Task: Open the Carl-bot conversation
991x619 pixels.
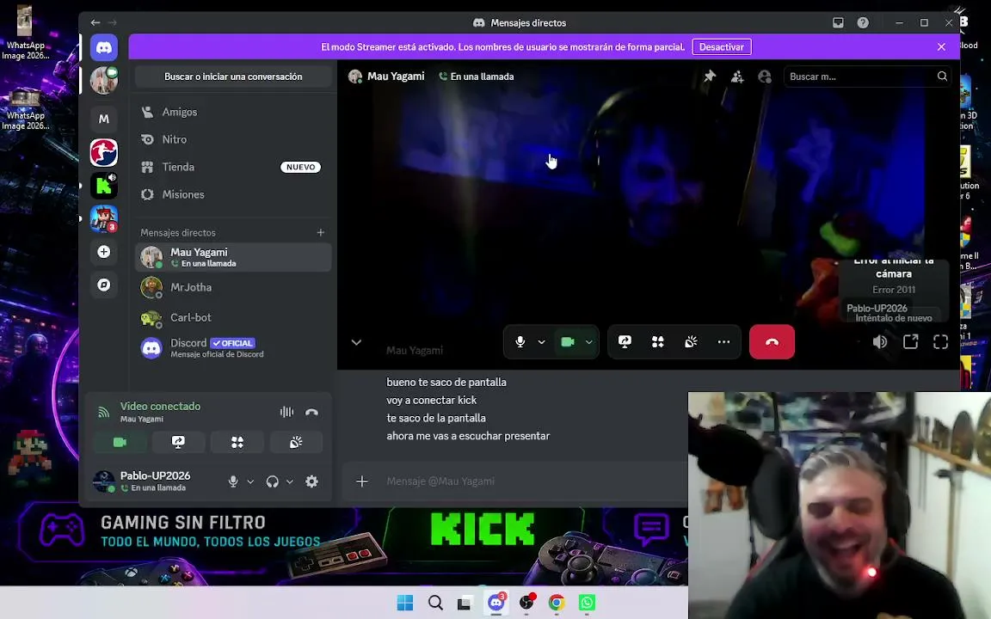Action: tap(232, 318)
